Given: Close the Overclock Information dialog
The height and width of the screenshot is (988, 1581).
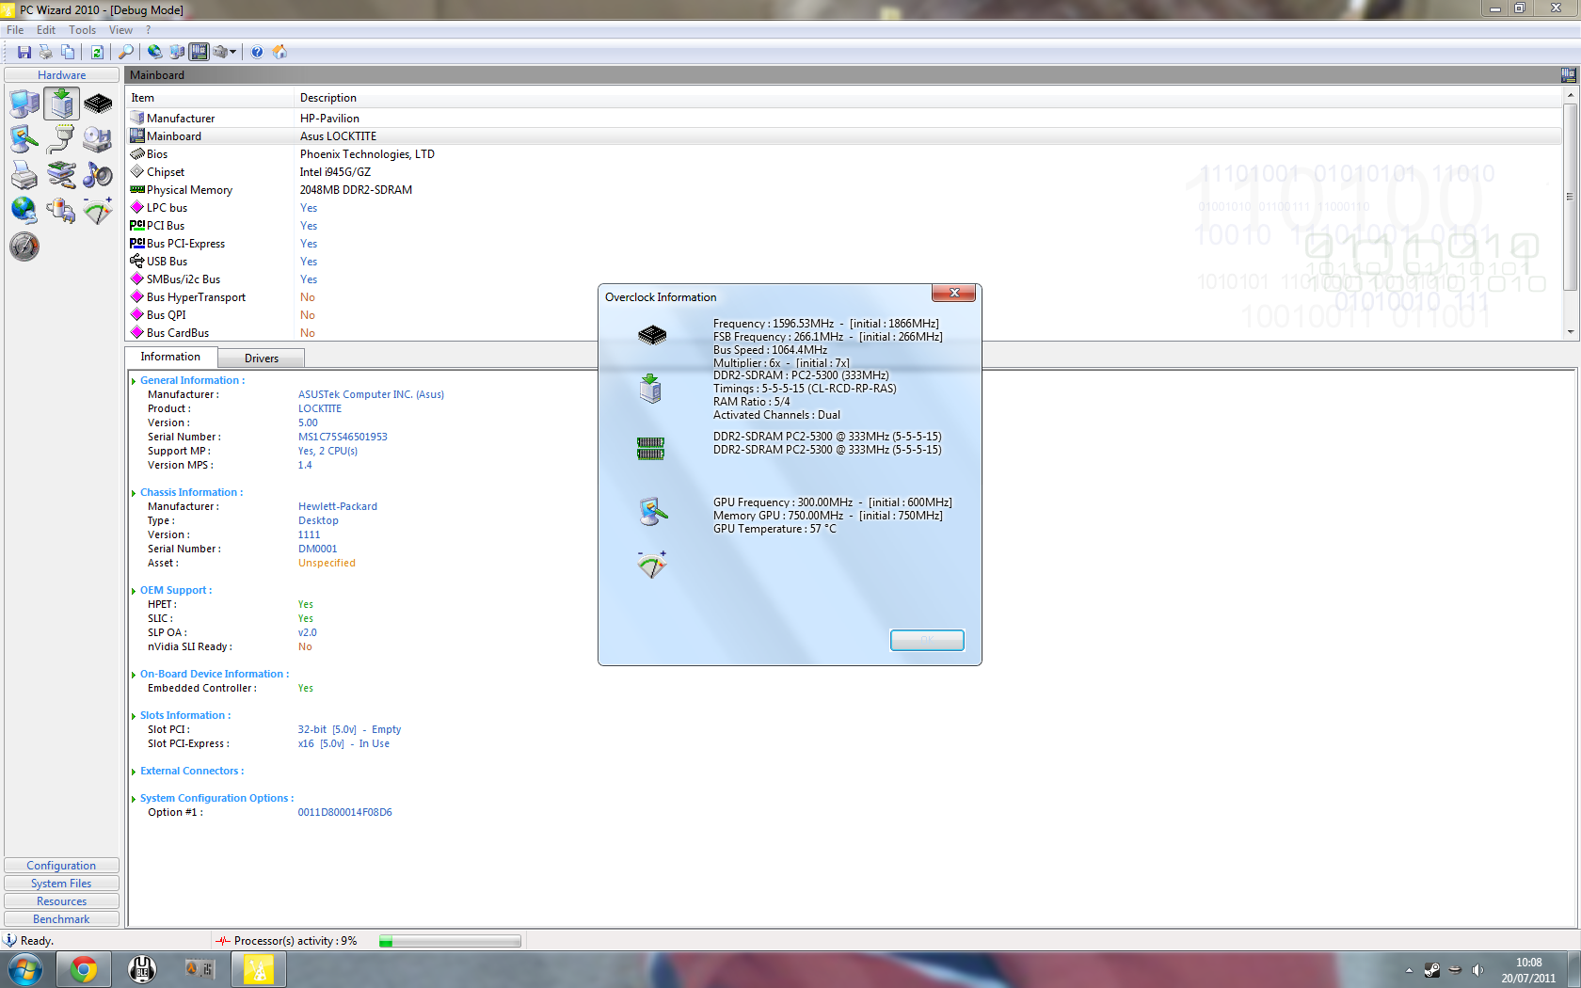Looking at the screenshot, I should (x=953, y=294).
